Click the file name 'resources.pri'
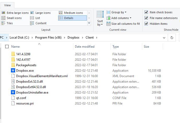The width and height of the screenshot is (180, 123). tap(25, 103)
